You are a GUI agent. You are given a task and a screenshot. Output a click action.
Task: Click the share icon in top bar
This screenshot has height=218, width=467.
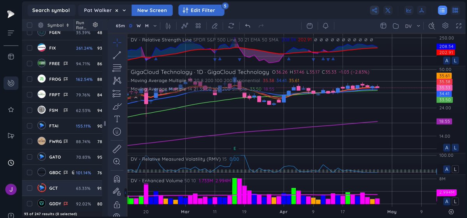point(375,10)
